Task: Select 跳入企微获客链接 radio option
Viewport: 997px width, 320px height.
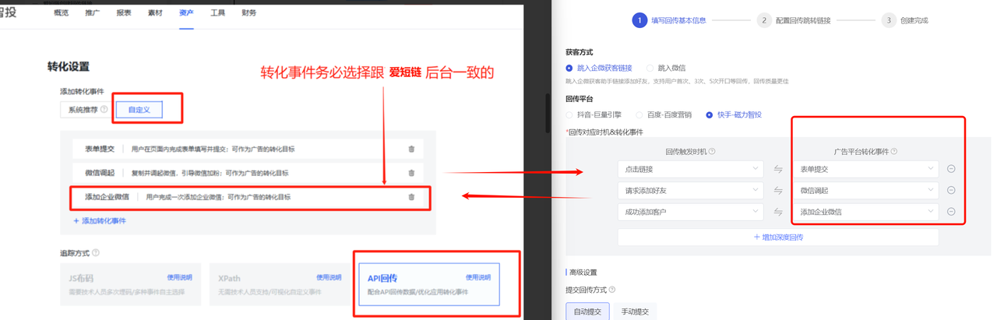Action: coord(569,69)
